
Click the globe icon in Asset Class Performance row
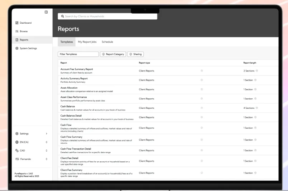click(202, 98)
